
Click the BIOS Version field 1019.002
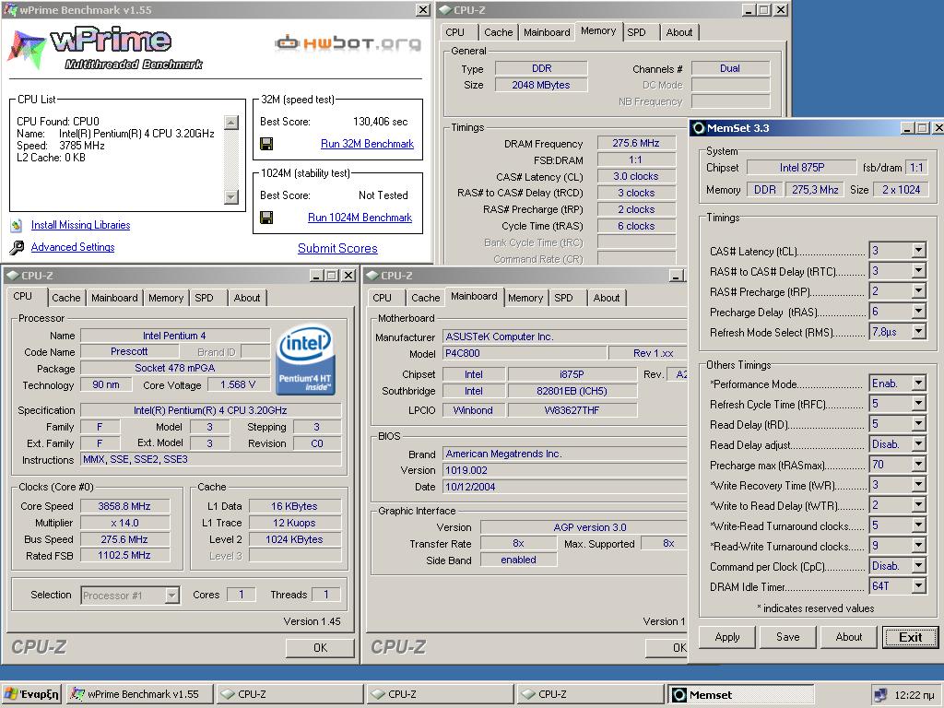pyautogui.click(x=565, y=470)
